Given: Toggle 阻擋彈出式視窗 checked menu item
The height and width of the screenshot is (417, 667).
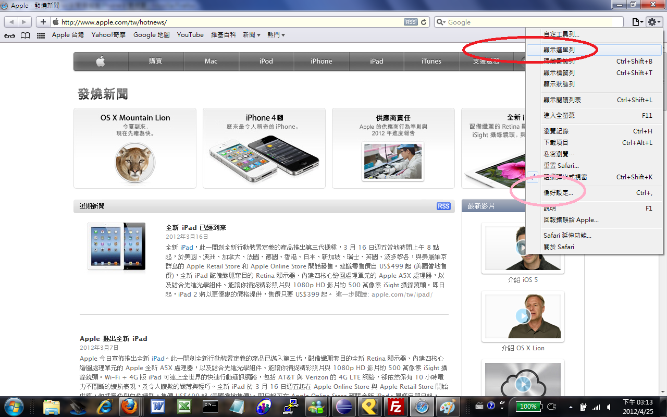Looking at the screenshot, I should tap(594, 177).
